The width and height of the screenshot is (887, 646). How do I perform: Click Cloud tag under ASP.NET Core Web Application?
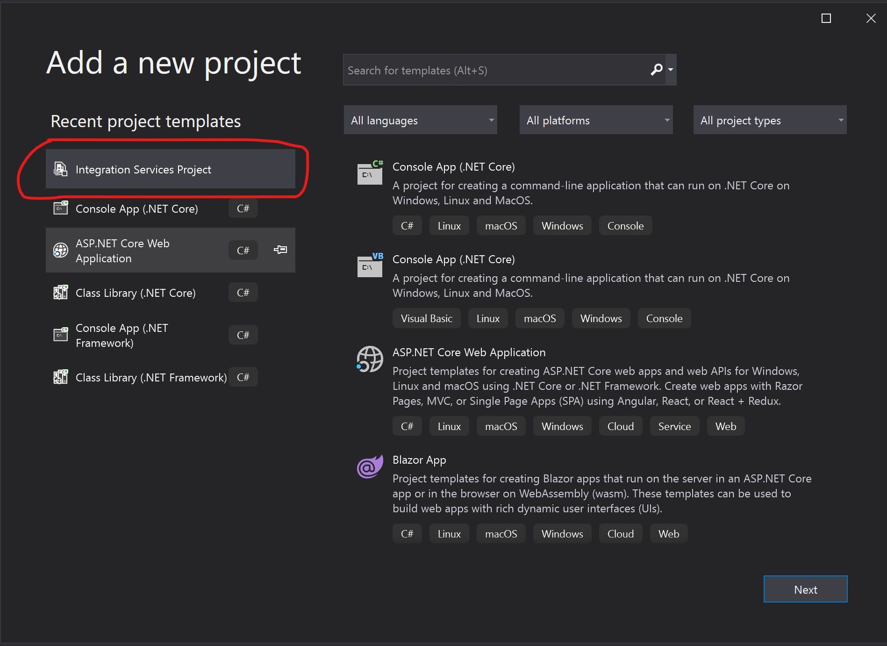pos(621,426)
